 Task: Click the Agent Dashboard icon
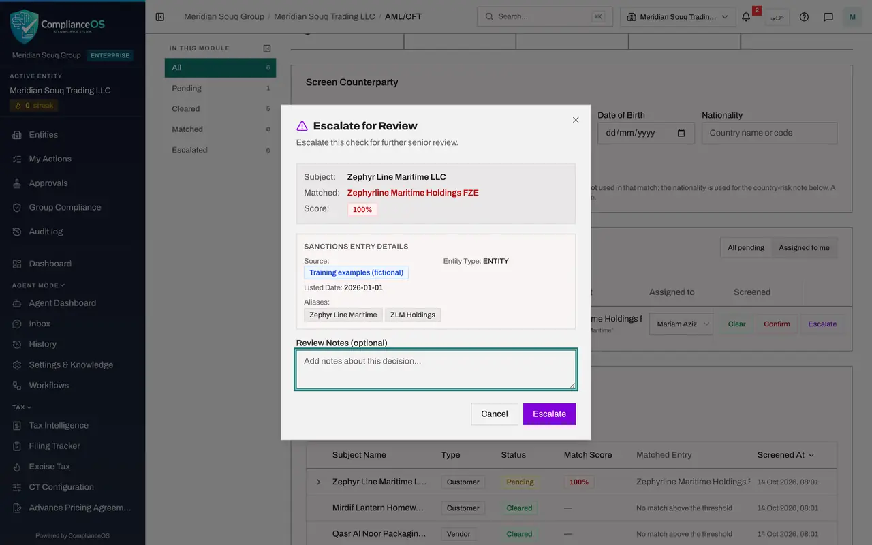(x=17, y=303)
